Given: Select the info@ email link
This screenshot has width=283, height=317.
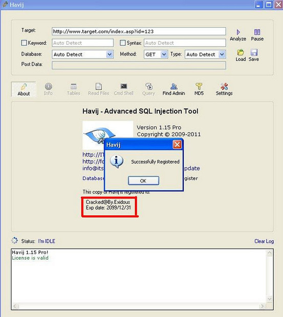Looking at the screenshot, I should coord(93,168).
